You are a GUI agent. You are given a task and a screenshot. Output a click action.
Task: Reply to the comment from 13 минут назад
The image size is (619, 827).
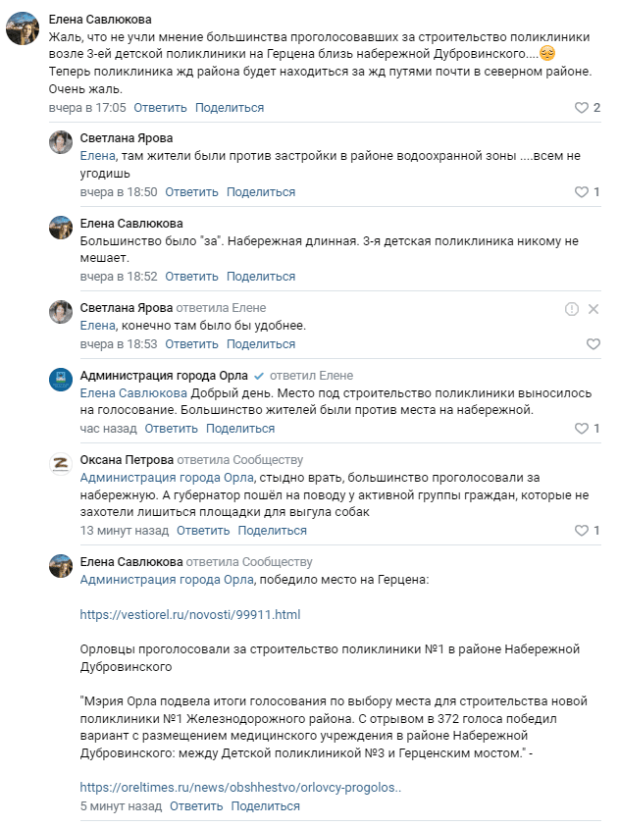(203, 531)
